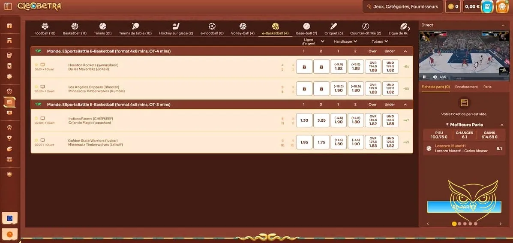Switch to the Encaissement tab

466,87
